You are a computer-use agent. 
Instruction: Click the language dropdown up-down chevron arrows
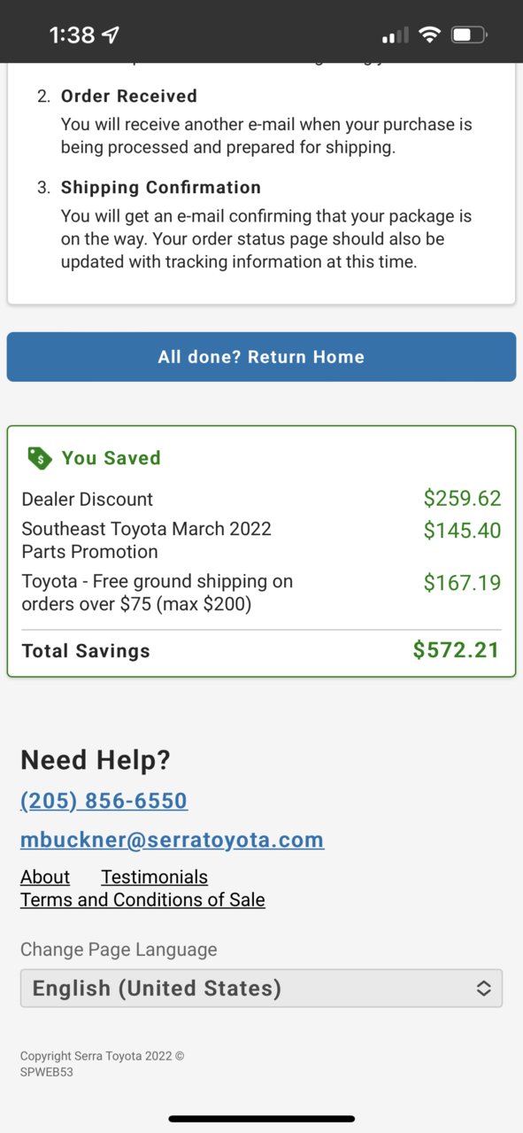tap(483, 989)
